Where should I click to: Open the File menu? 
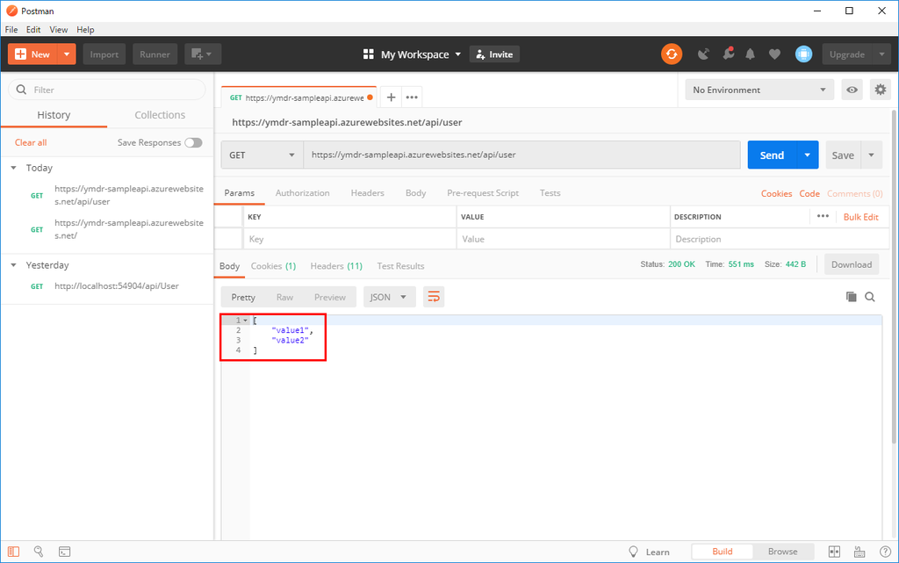point(11,30)
